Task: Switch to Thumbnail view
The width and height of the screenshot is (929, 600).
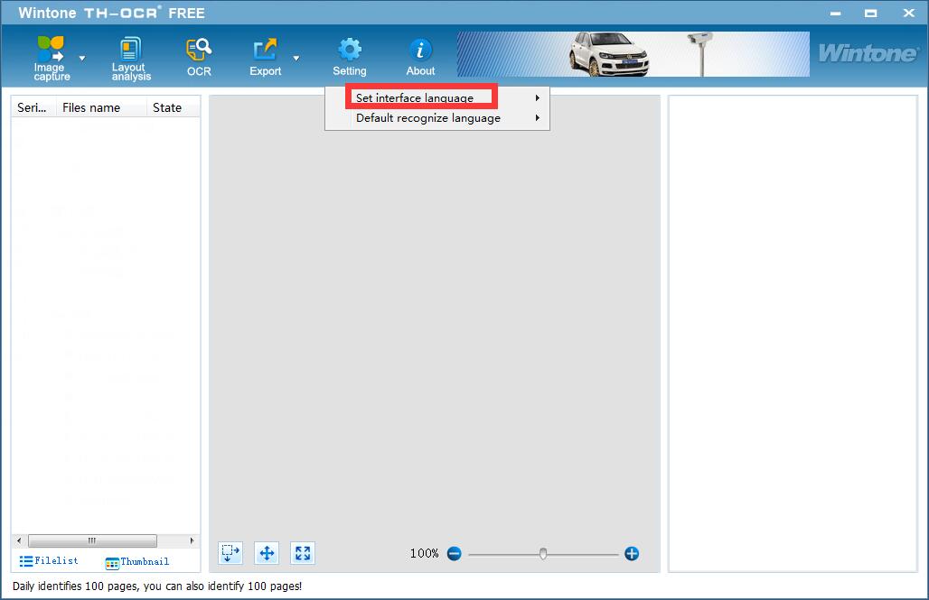Action: click(x=137, y=562)
